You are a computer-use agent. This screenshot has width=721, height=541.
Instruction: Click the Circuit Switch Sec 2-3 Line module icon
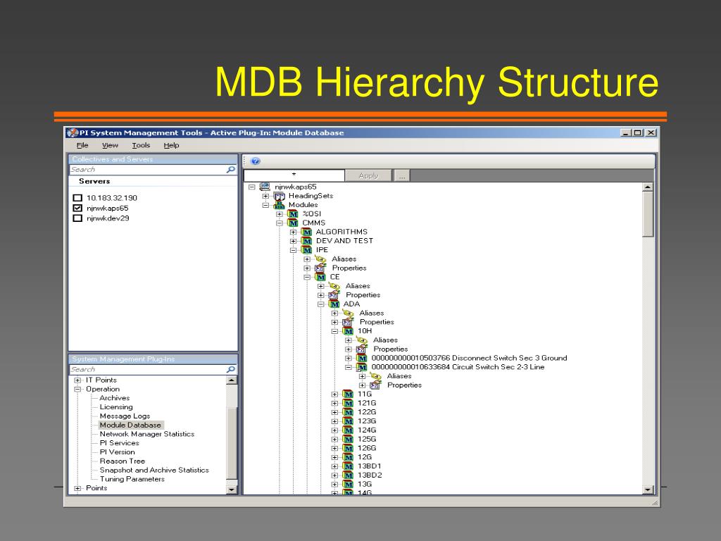[362, 367]
